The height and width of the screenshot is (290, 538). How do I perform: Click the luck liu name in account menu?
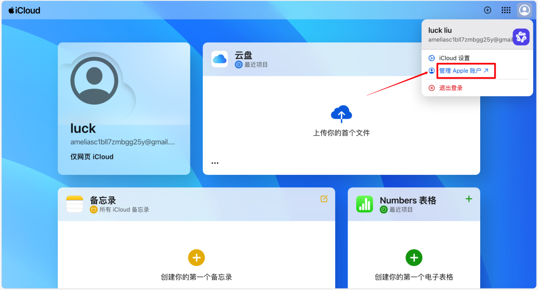[x=440, y=30]
